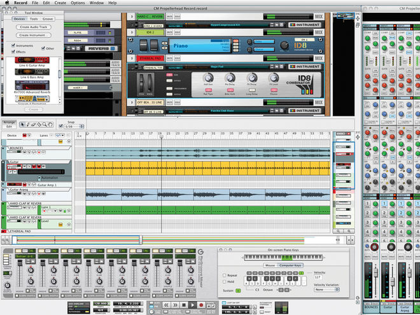Screen dimensions: 420x315
Task: Mute the ID8 2 mix channel strip
Action: coord(169,32)
